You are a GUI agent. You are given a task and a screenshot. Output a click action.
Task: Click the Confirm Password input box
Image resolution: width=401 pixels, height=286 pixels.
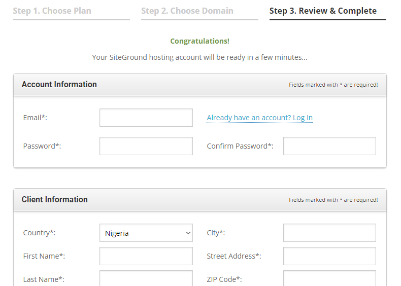(329, 146)
